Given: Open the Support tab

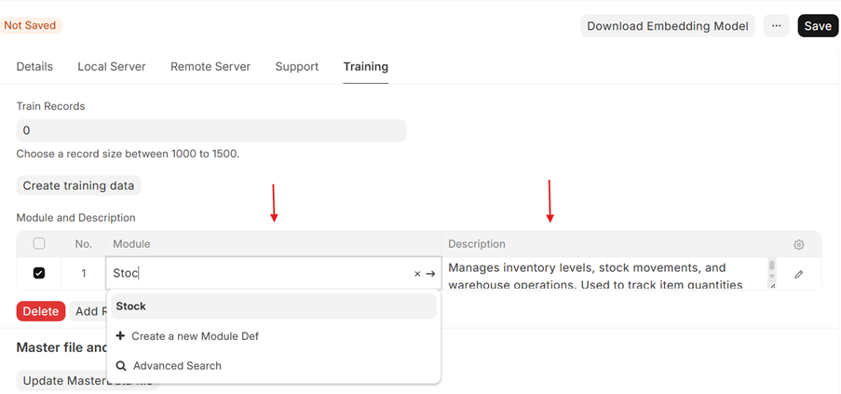Looking at the screenshot, I should (x=297, y=67).
